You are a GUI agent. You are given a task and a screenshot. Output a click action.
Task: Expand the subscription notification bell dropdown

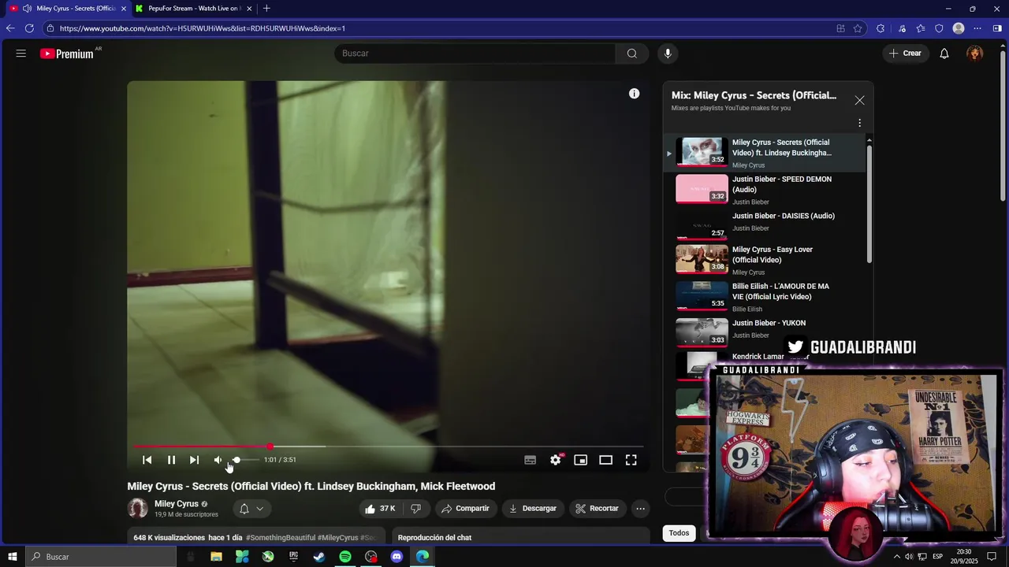click(x=251, y=509)
